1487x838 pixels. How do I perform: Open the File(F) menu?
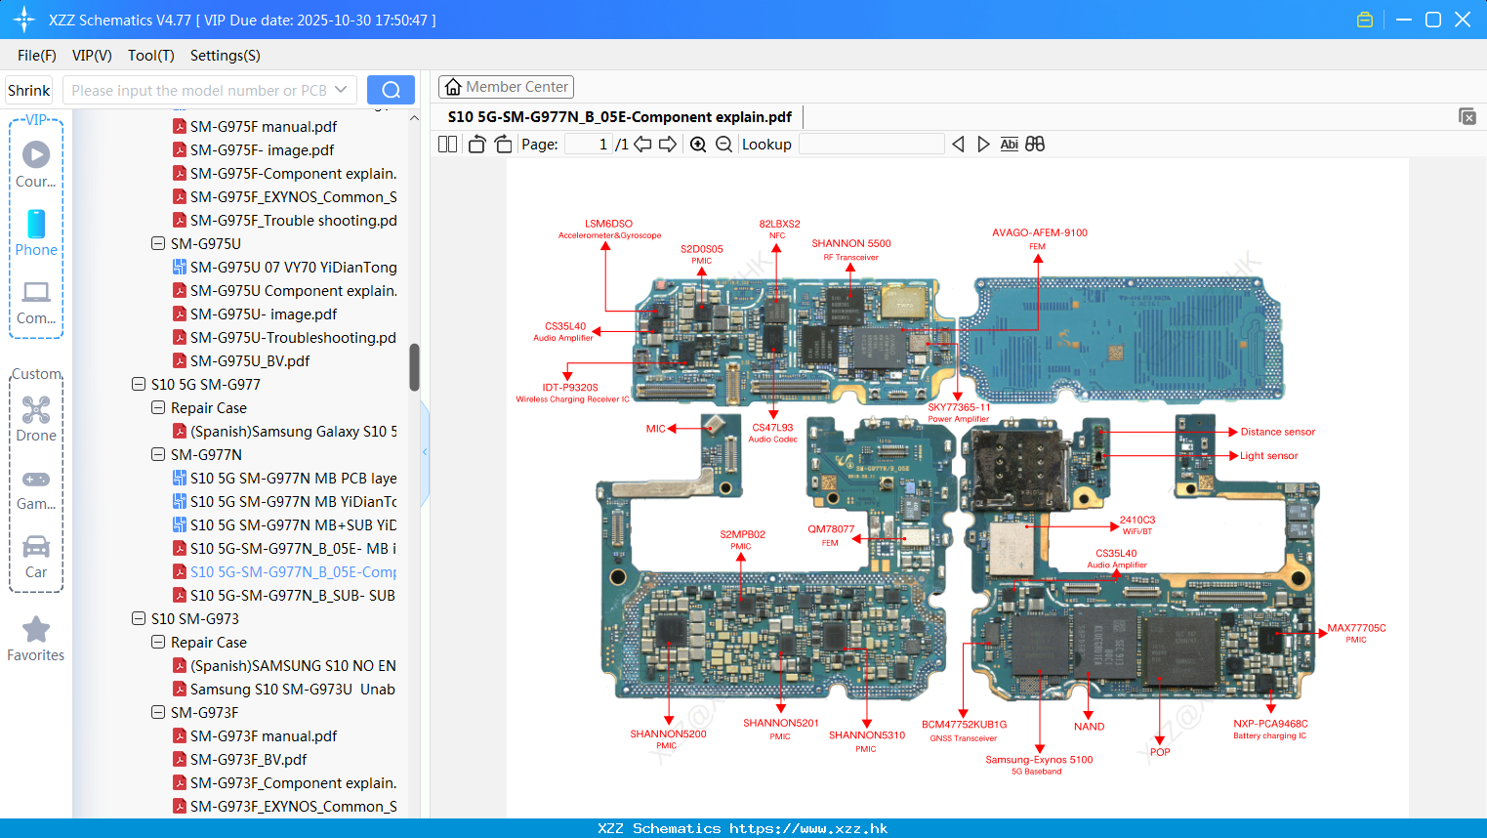point(37,56)
